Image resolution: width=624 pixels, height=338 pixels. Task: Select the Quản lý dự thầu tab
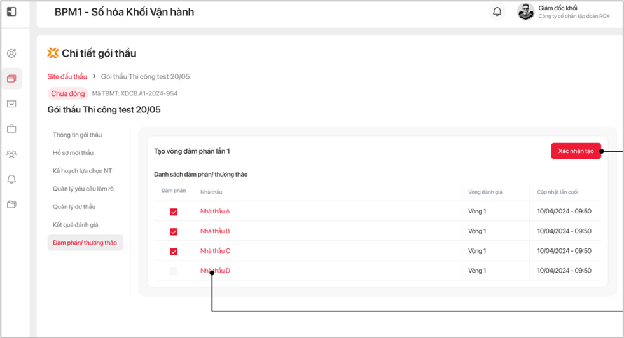[74, 206]
